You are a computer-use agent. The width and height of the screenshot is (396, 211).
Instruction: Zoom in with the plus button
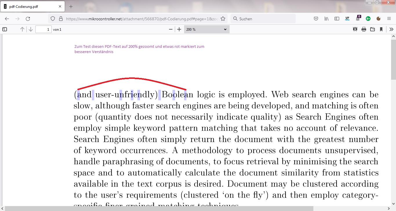click(179, 29)
